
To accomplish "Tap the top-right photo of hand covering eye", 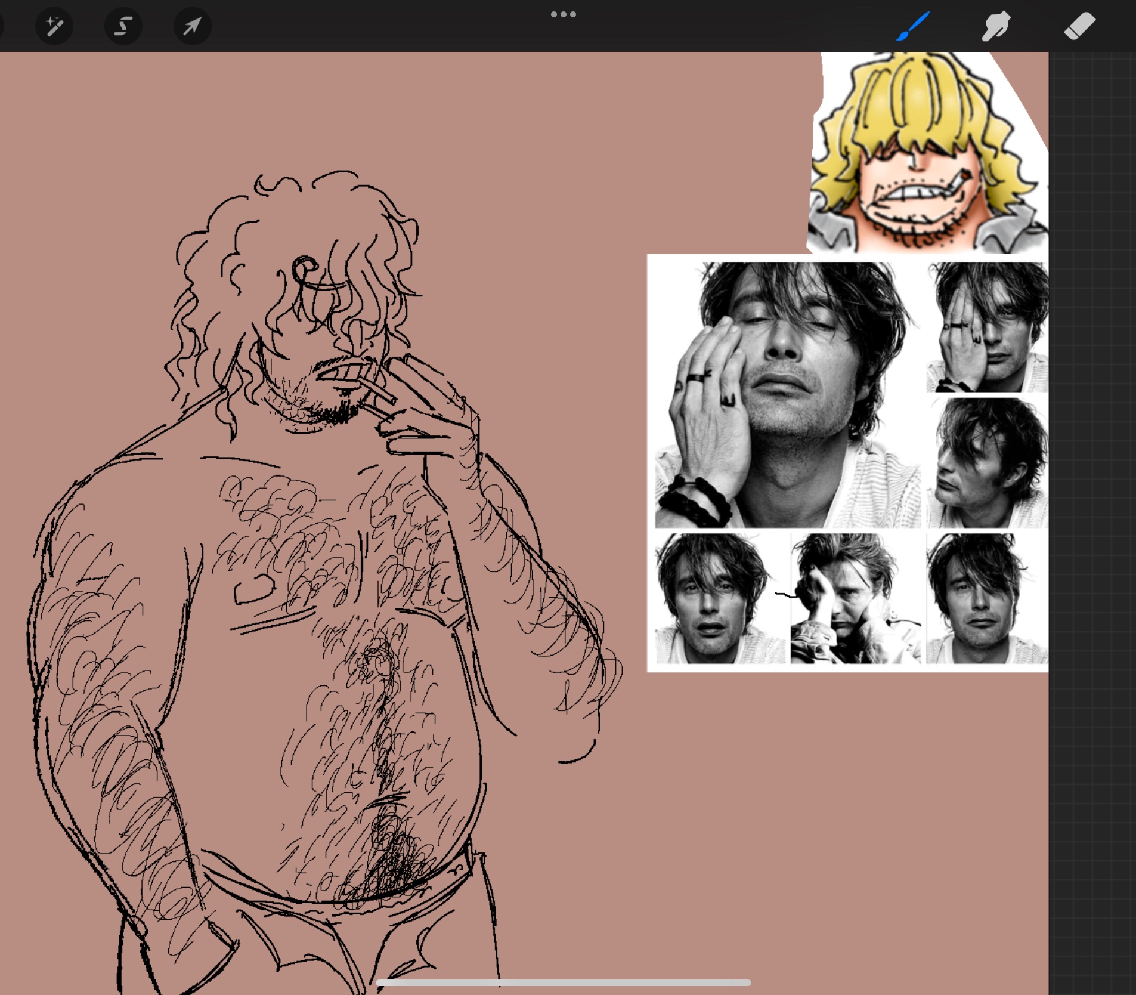I will tap(987, 327).
